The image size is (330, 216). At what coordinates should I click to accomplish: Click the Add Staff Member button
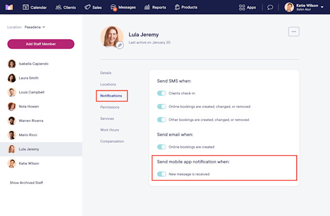[x=41, y=44]
